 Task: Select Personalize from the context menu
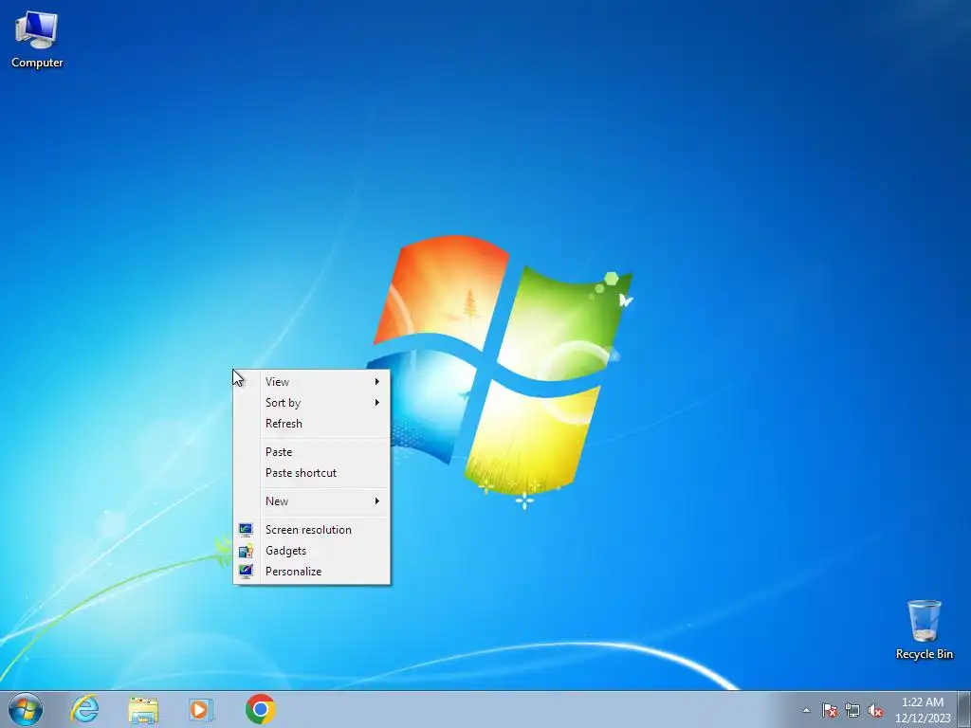311,572
